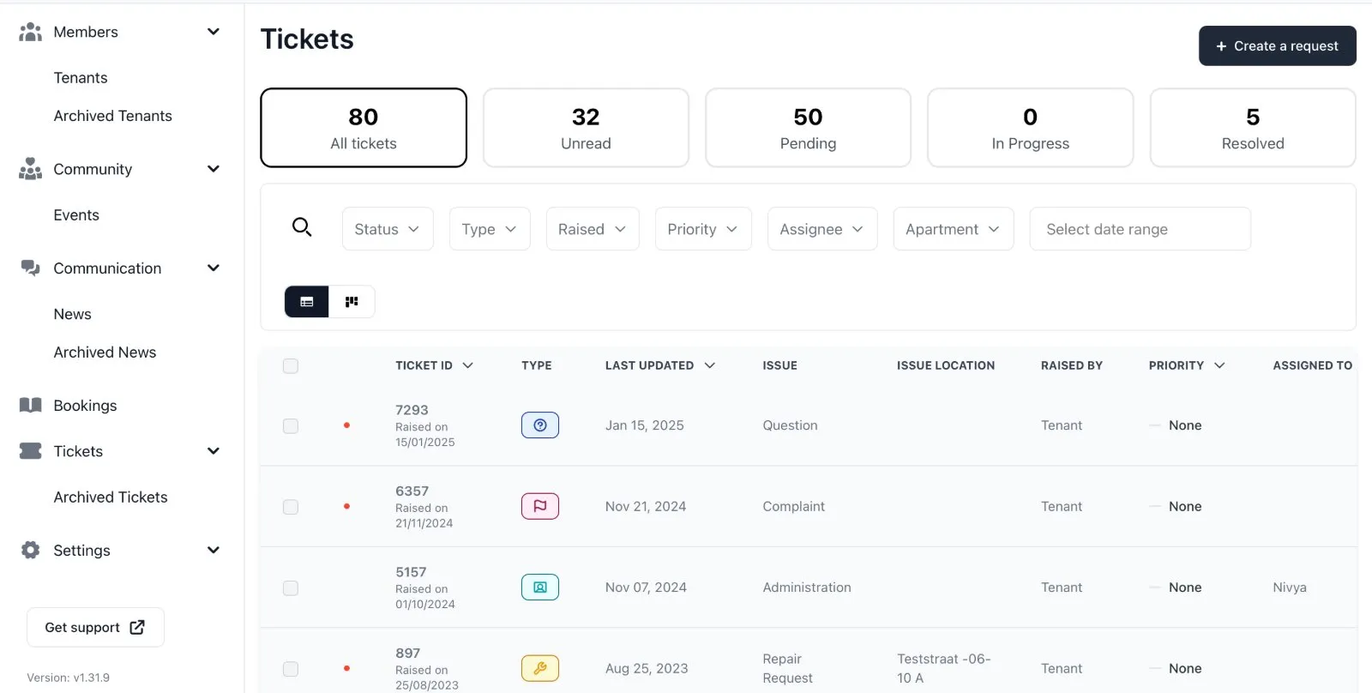Select the All tickets card
This screenshot has width=1372, height=693.
tap(364, 128)
